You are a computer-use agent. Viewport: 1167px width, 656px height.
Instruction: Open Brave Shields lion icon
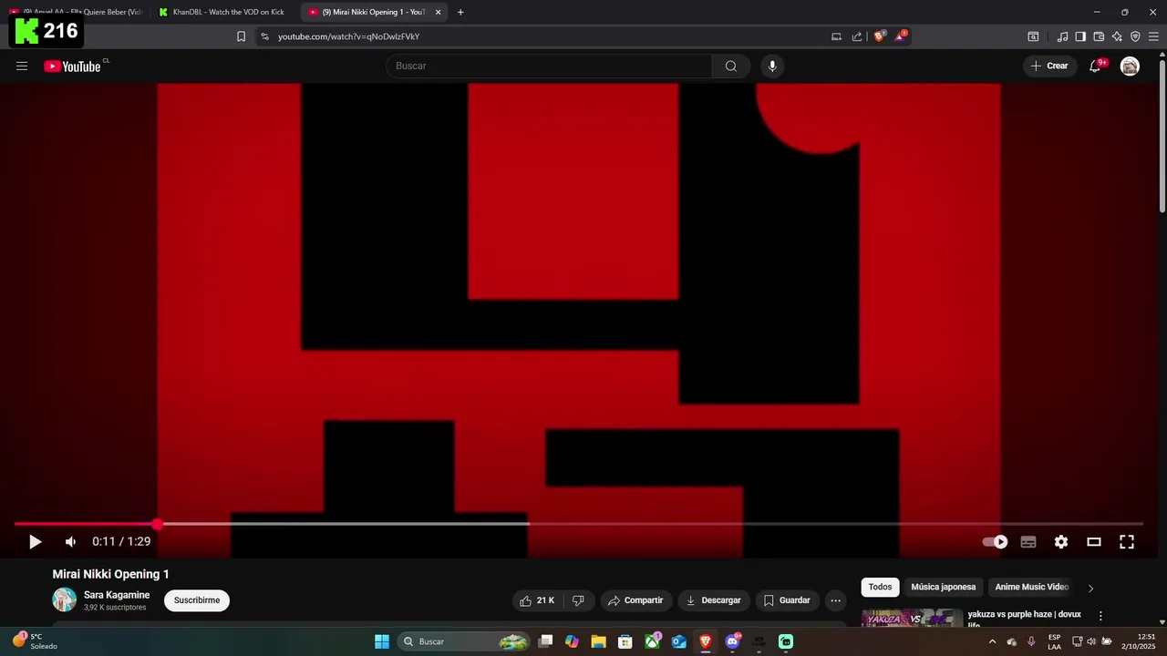tap(880, 36)
